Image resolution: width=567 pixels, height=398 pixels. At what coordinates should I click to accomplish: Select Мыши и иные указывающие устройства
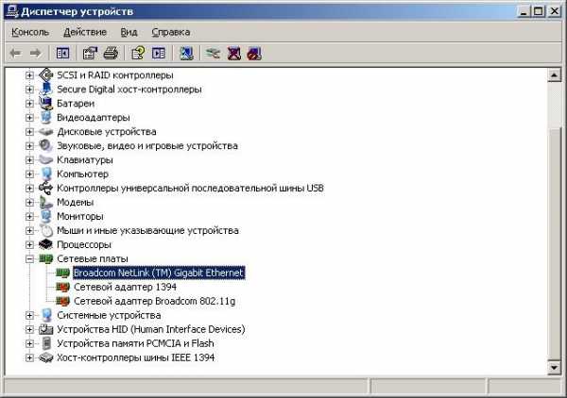147,230
